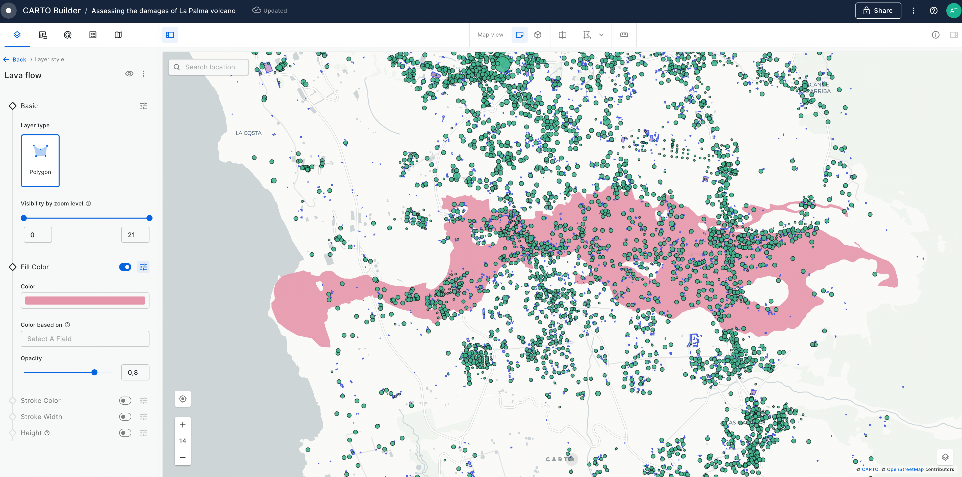The image size is (962, 477).
Task: Open the map layers selector icon
Action: click(x=945, y=457)
